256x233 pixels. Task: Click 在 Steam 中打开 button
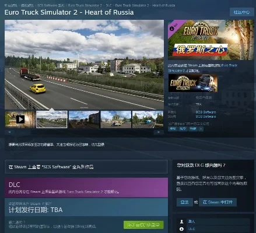(x=218, y=202)
